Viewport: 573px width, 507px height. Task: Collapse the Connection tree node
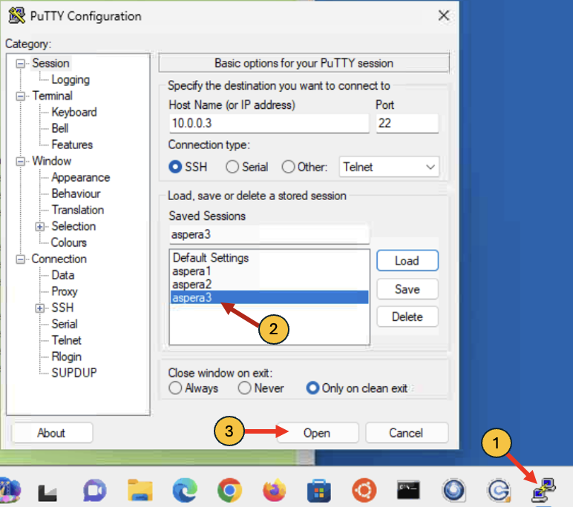tap(21, 259)
